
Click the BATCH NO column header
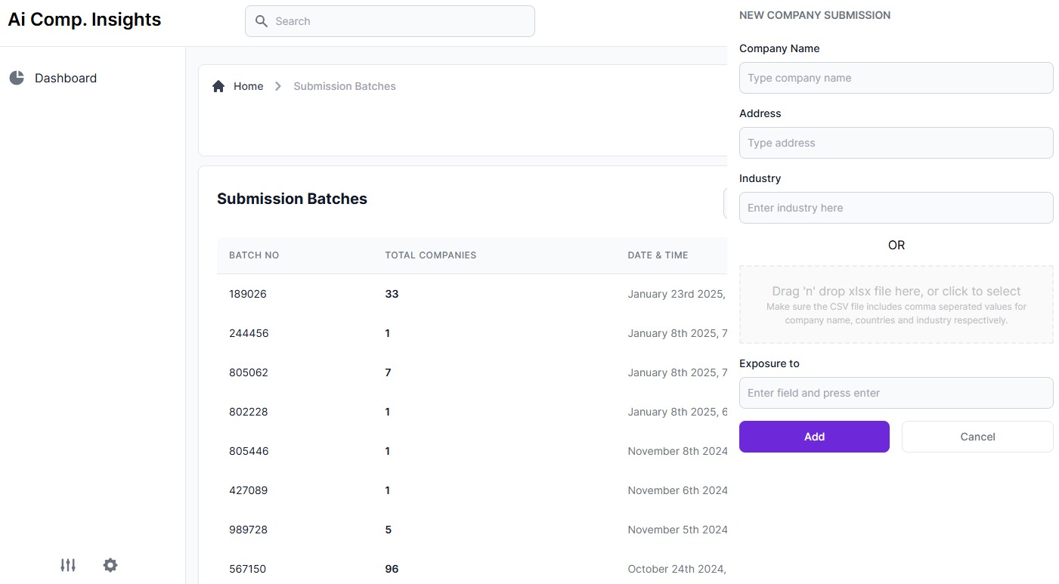click(x=254, y=255)
